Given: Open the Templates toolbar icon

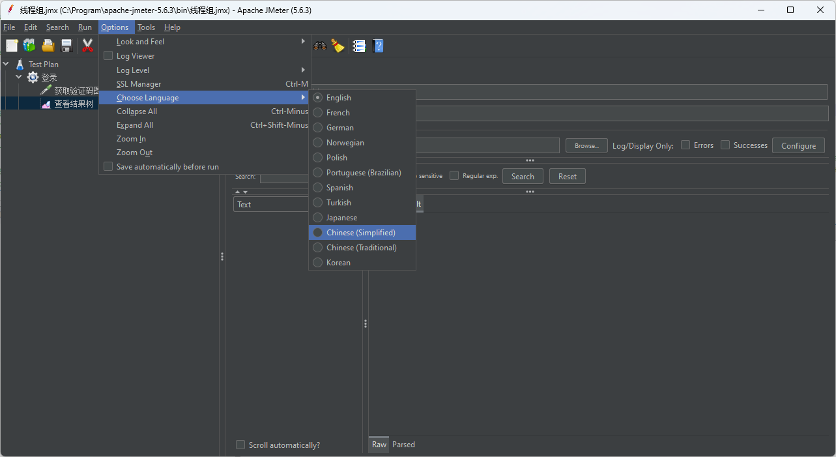Looking at the screenshot, I should tap(29, 46).
